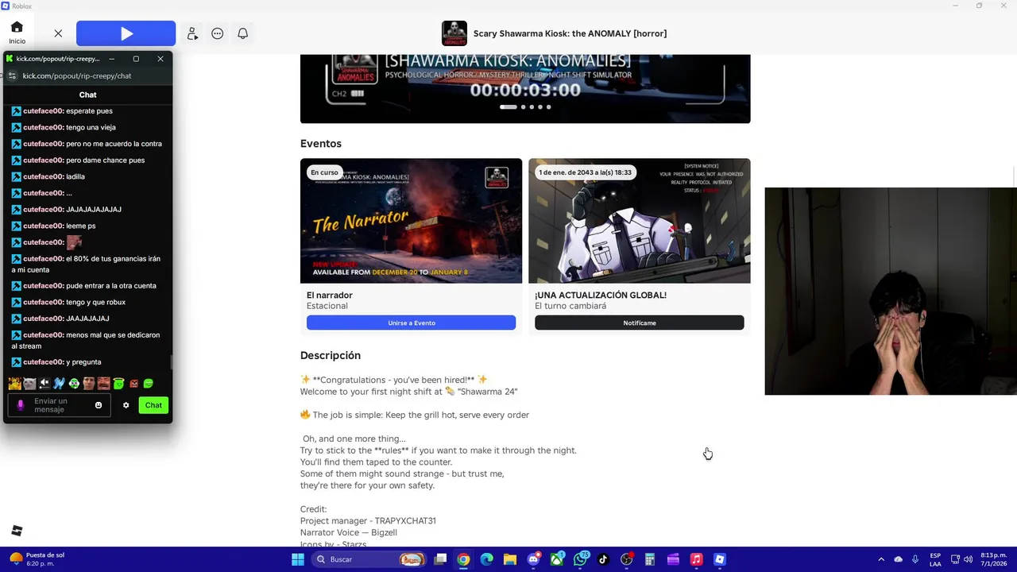Open TikTok from taskbar
Screen dimensions: 1017x572
pos(603,559)
